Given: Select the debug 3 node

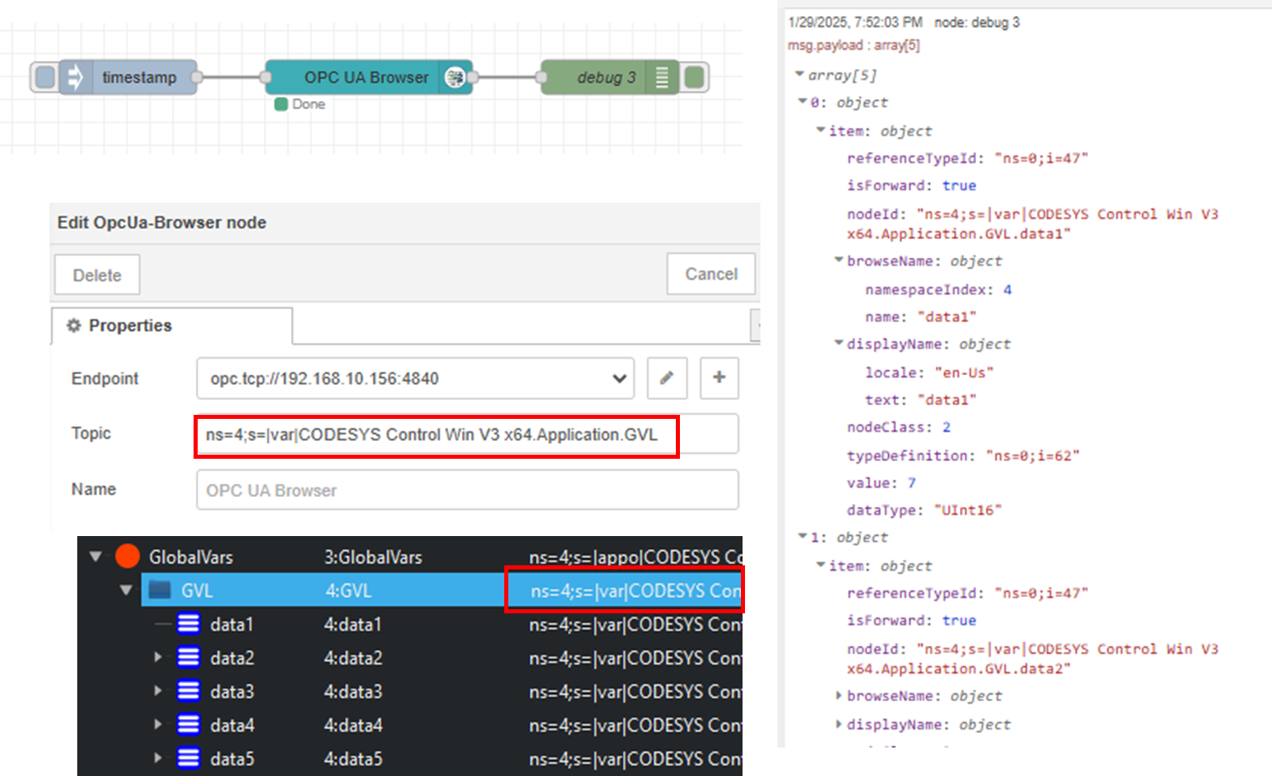Looking at the screenshot, I should tap(609, 77).
